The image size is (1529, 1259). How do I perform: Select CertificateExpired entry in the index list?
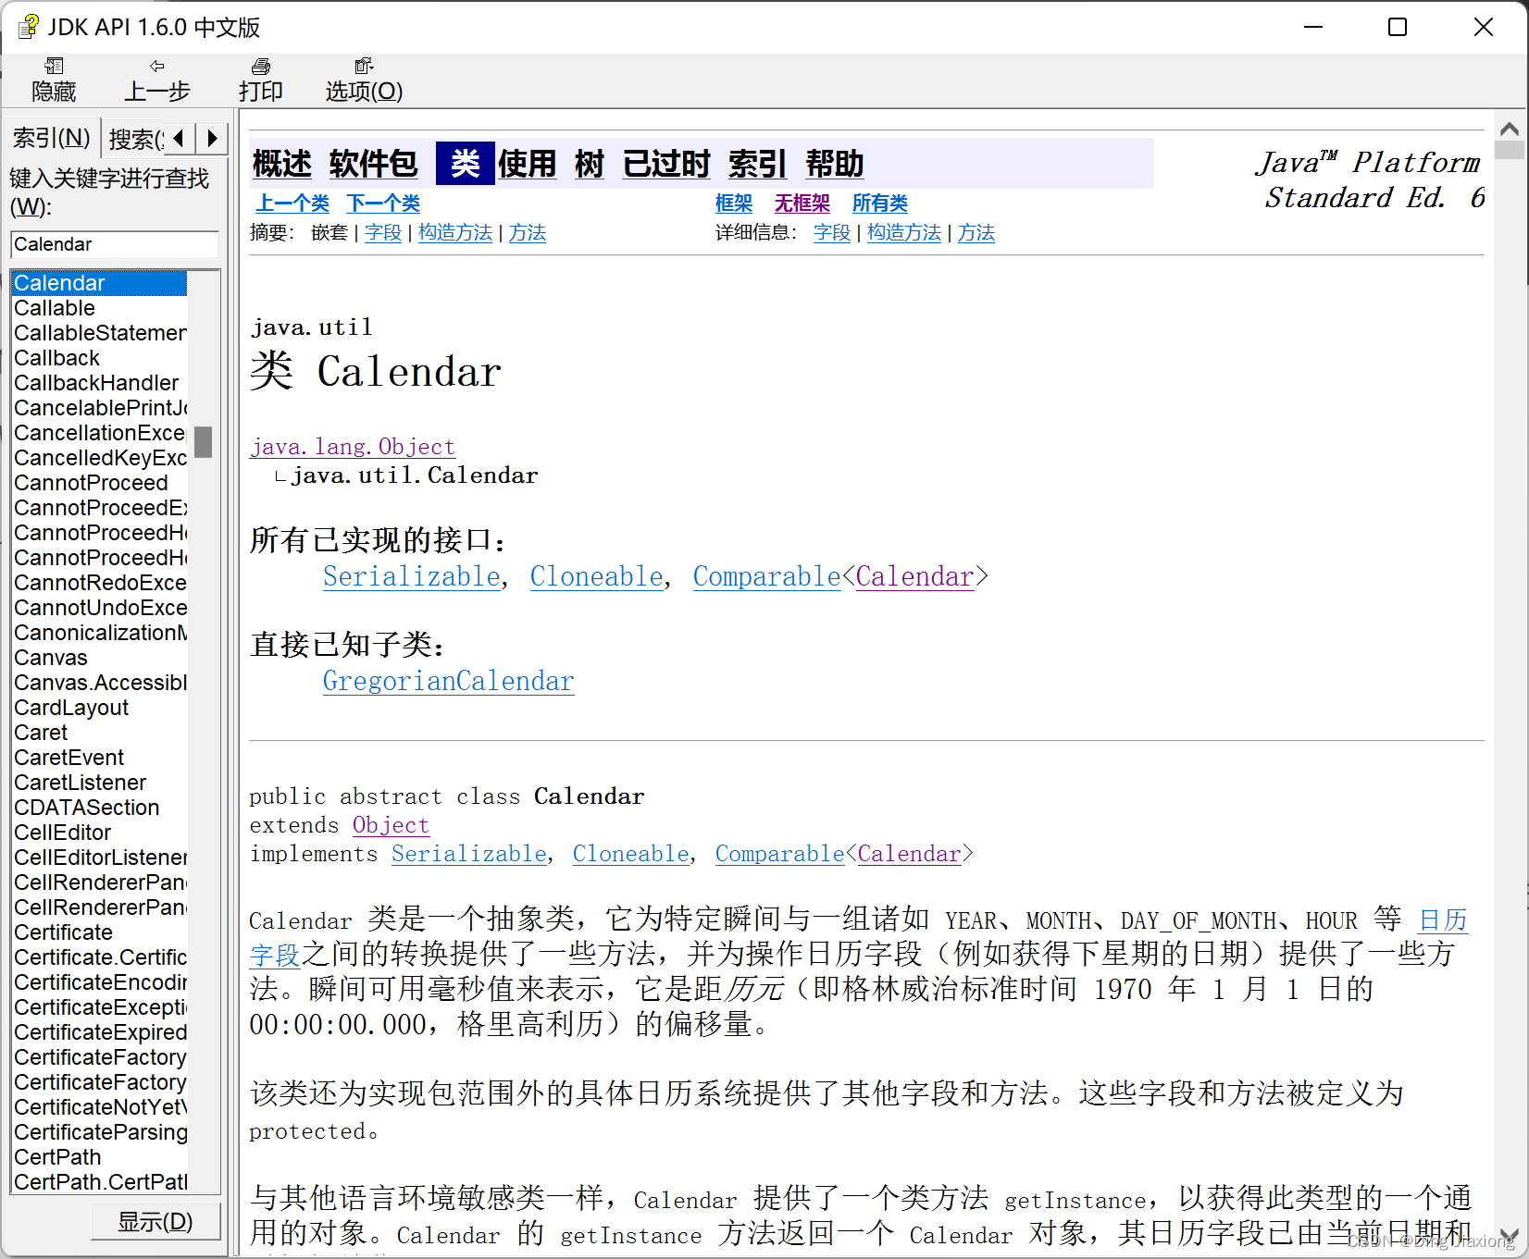(100, 1032)
